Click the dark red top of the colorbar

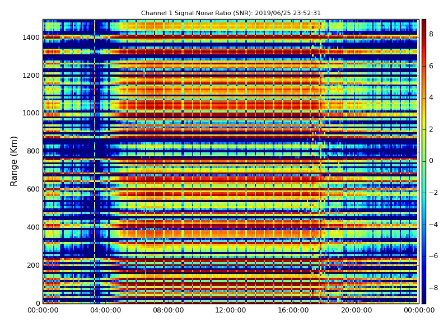click(x=424, y=24)
